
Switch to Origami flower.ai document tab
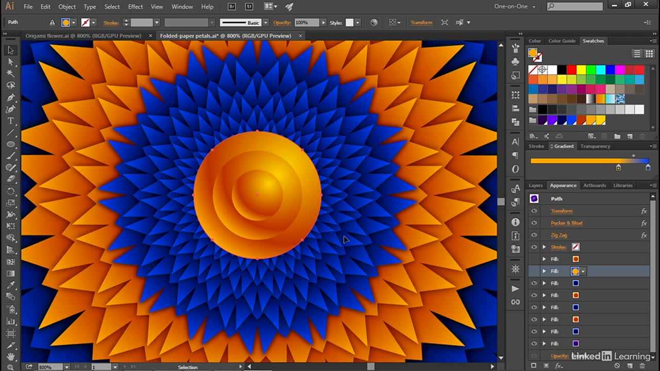83,36
